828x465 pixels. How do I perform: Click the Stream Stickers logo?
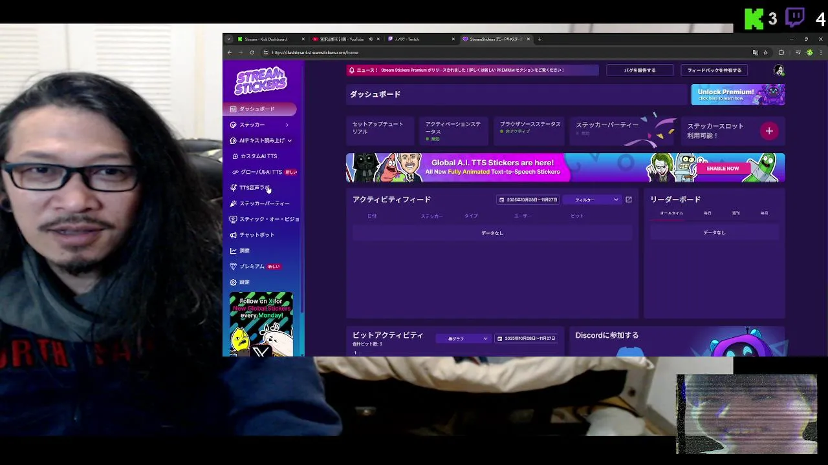(x=261, y=81)
